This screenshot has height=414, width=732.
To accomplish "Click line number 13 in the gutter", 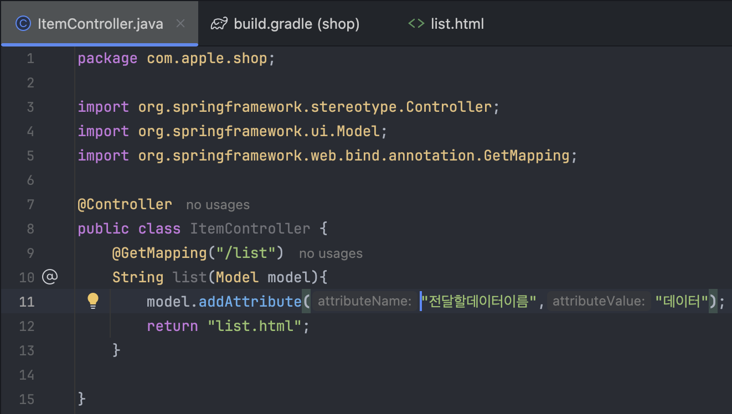I will pyautogui.click(x=27, y=350).
